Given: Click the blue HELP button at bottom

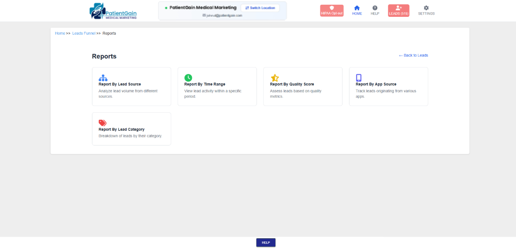Looking at the screenshot, I should tap(266, 242).
